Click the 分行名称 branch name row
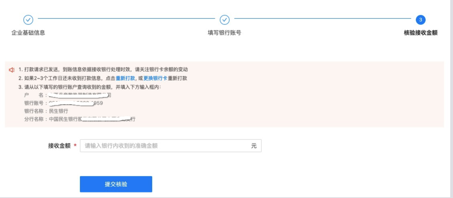This screenshot has width=453, height=198. pos(79,119)
